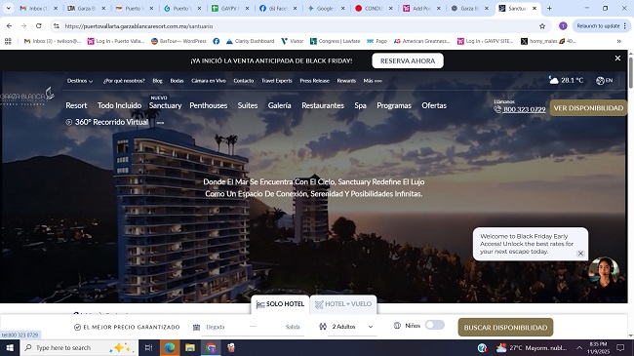Open the Programas menu
The height and width of the screenshot is (356, 634).
click(394, 105)
